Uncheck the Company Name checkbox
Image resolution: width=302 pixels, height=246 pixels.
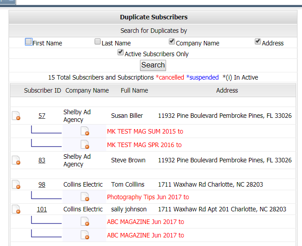pyautogui.click(x=172, y=41)
